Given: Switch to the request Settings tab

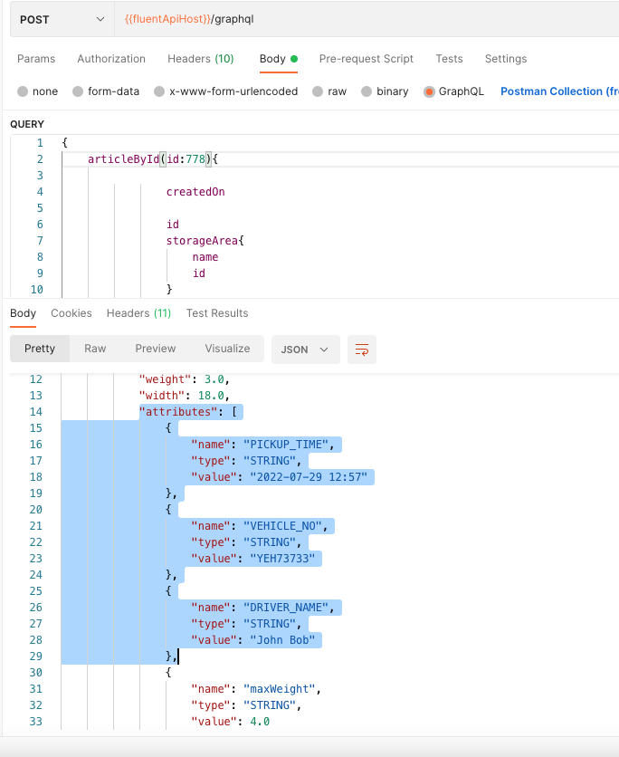Looking at the screenshot, I should coord(506,59).
